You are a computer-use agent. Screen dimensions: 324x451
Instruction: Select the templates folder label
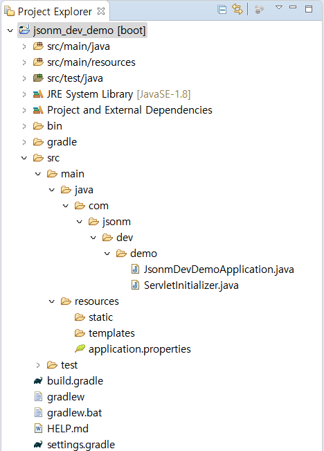click(x=111, y=333)
